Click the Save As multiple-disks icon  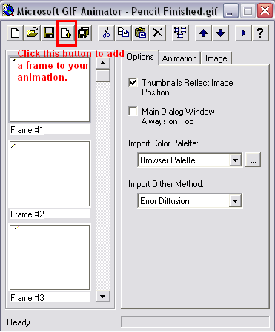(x=84, y=33)
